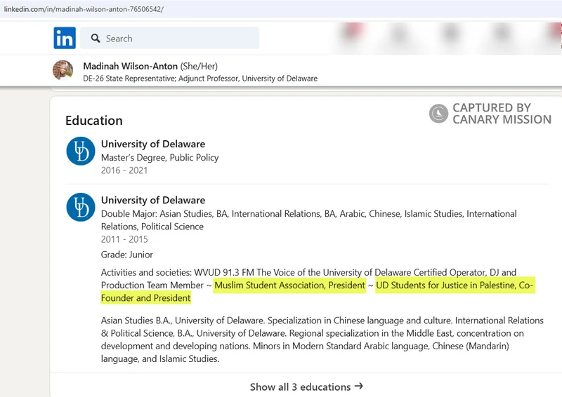Click the '(She/Her)' pronoun text

tap(199, 66)
